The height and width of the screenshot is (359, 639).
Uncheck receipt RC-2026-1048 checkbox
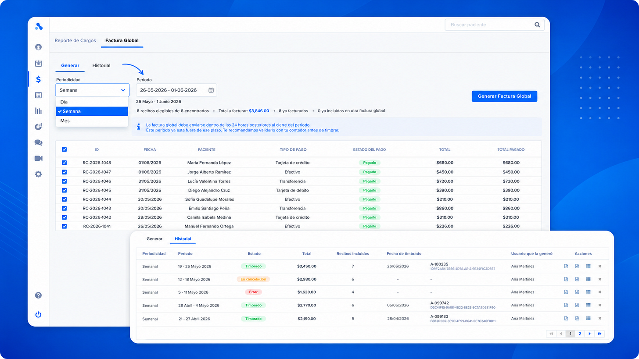65,163
